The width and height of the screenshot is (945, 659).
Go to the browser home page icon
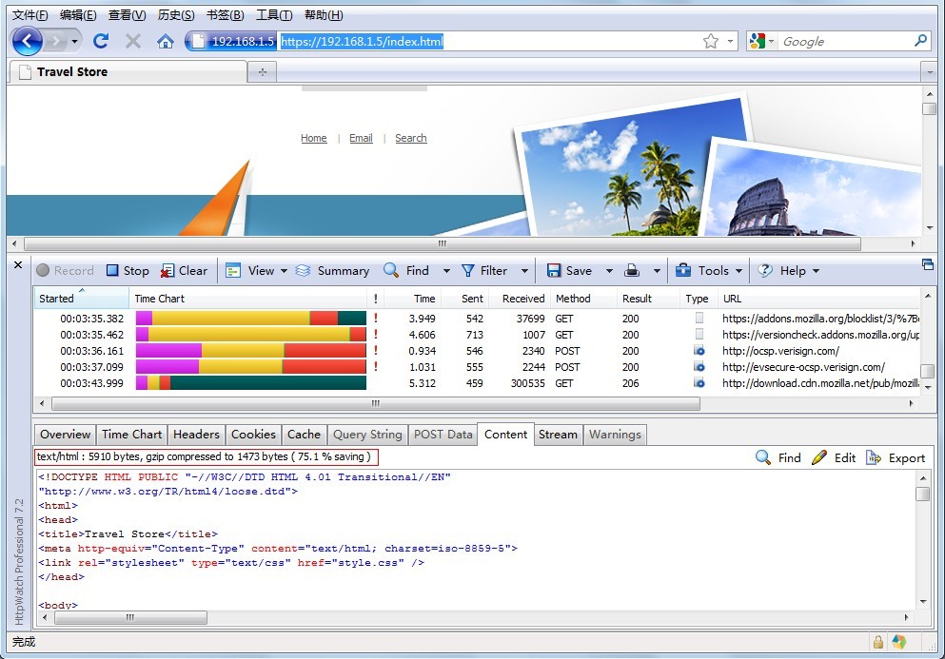[x=166, y=41]
